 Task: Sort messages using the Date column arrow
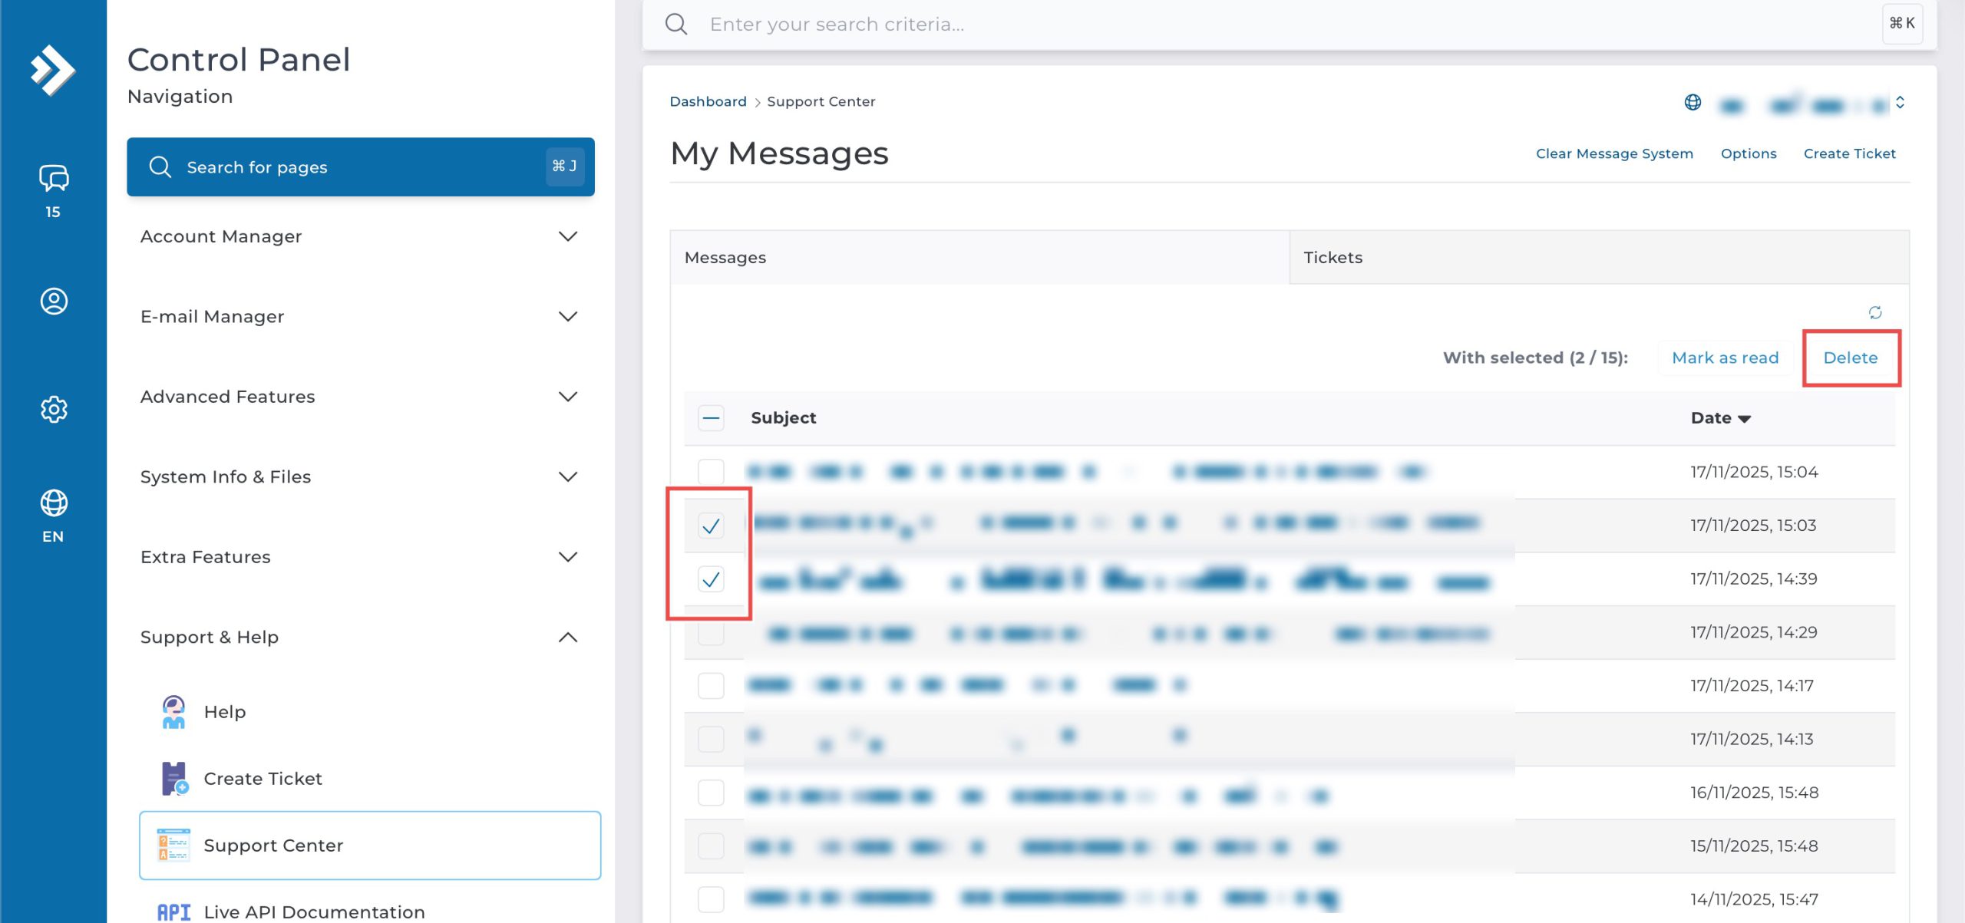(x=1744, y=419)
